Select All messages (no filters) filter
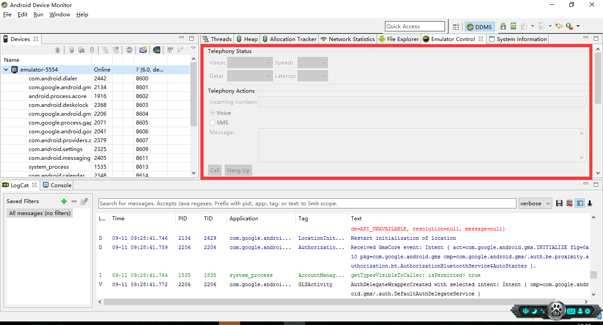603x325 pixels. coord(40,213)
